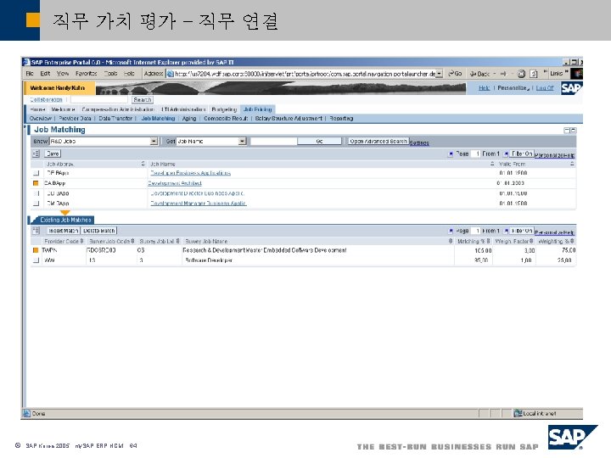Screen dimensions: 611x458
Task: Switch to the Job Pricing tab
Action: click(258, 109)
